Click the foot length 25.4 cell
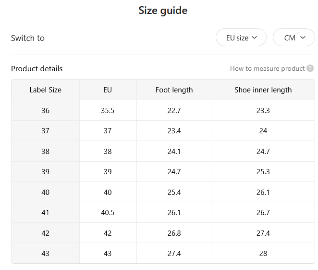 (174, 192)
